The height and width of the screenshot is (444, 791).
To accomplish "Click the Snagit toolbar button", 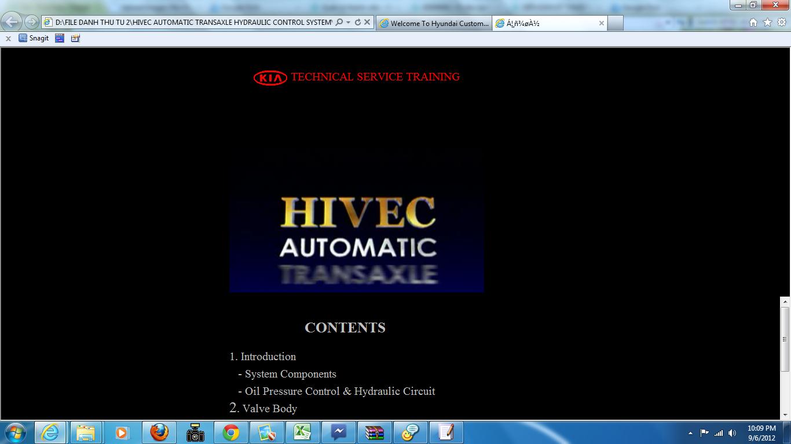I will 34,38.
